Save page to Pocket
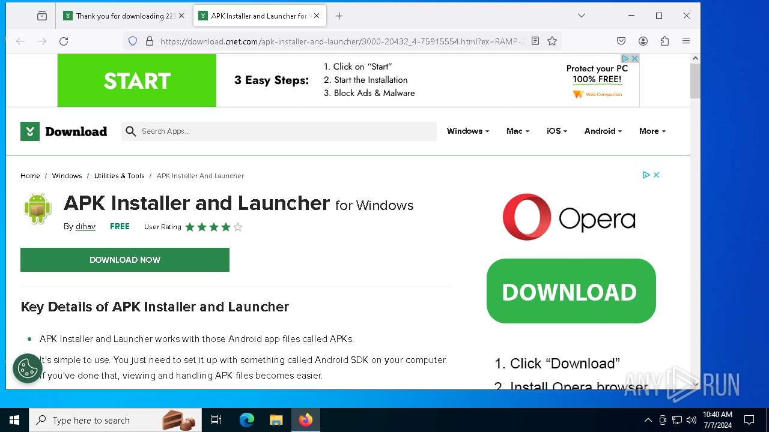Image resolution: width=769 pixels, height=432 pixels. 621,41
